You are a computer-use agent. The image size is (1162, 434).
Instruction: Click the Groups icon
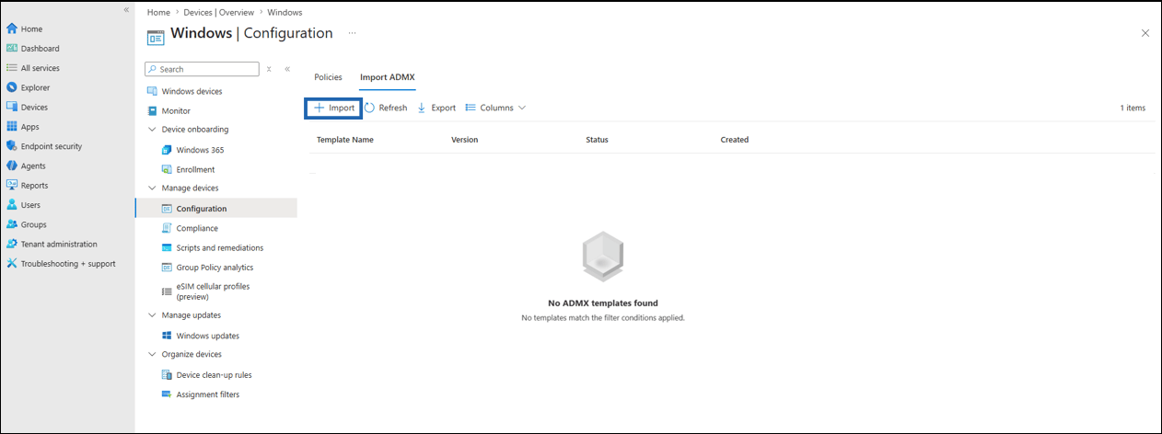[12, 224]
